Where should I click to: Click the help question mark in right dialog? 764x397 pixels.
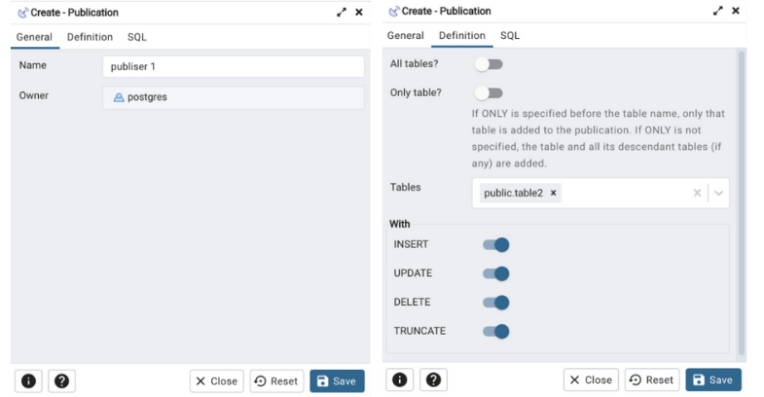point(433,379)
